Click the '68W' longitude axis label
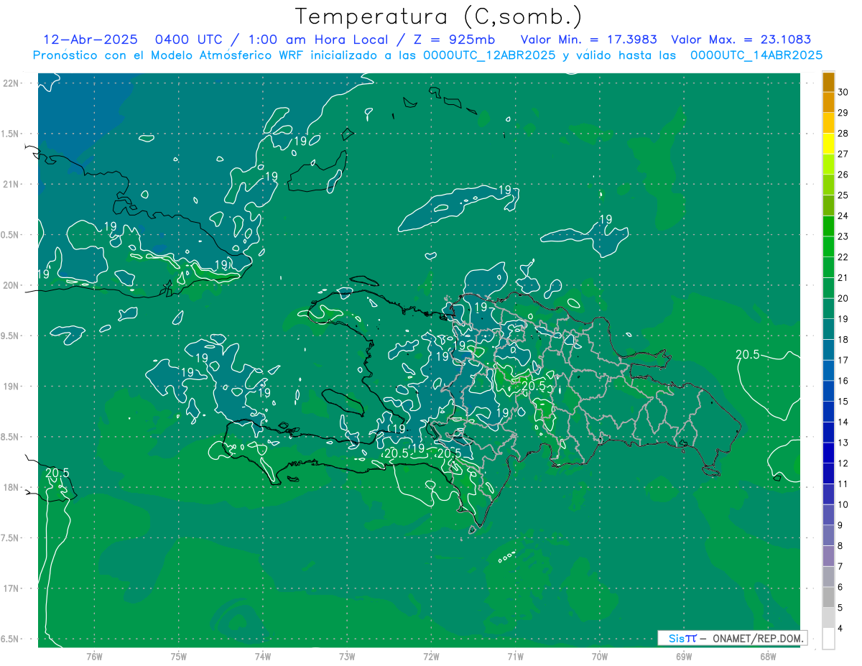This screenshot has width=862, height=666. click(769, 657)
